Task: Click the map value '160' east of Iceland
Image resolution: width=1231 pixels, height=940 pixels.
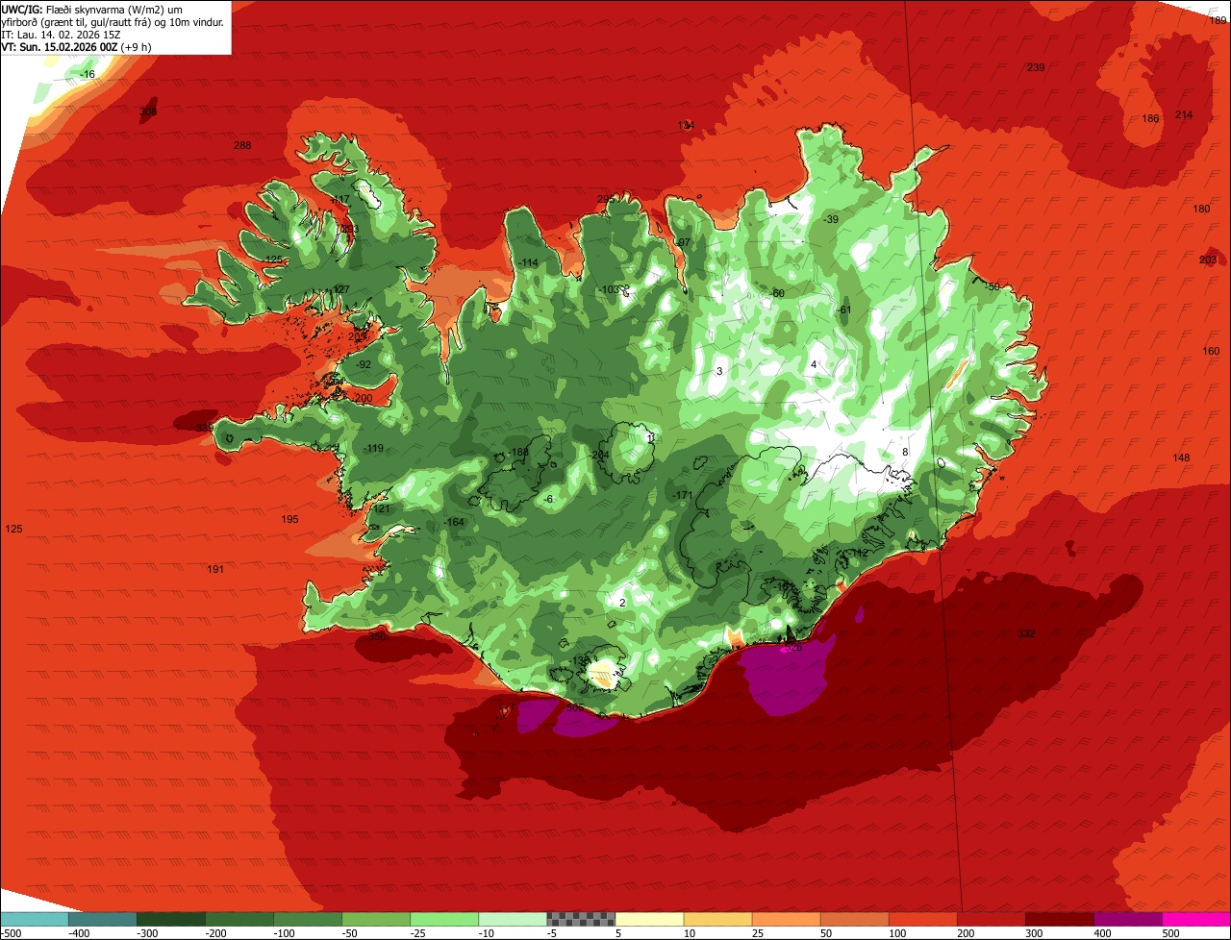Action: coord(1211,351)
